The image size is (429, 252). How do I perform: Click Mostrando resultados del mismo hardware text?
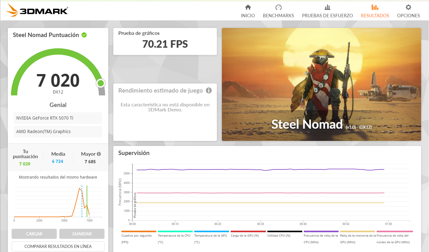click(x=58, y=177)
